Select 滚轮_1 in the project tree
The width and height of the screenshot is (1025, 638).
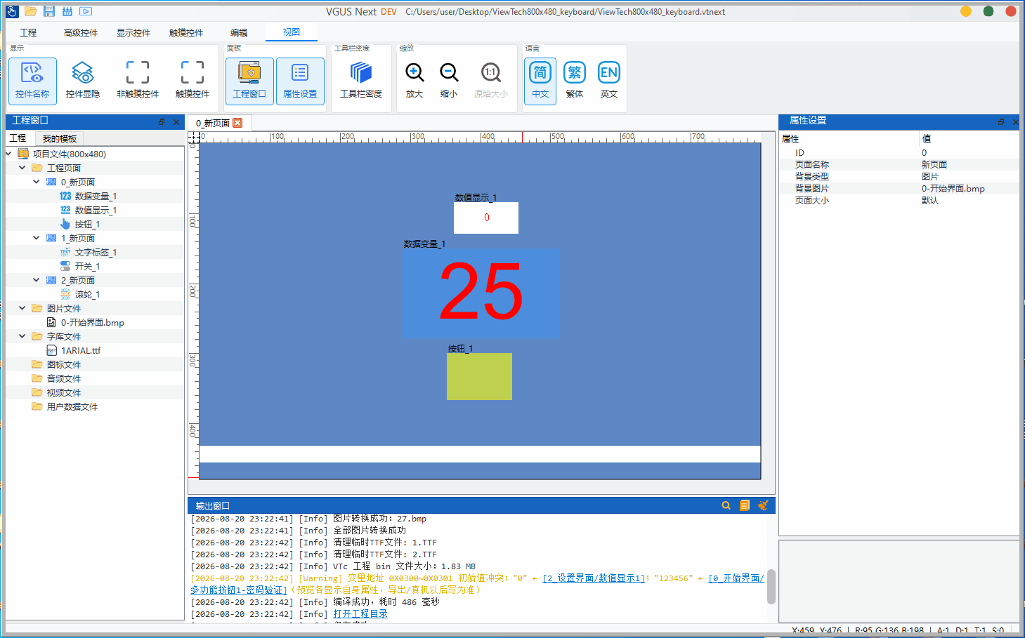(x=87, y=294)
